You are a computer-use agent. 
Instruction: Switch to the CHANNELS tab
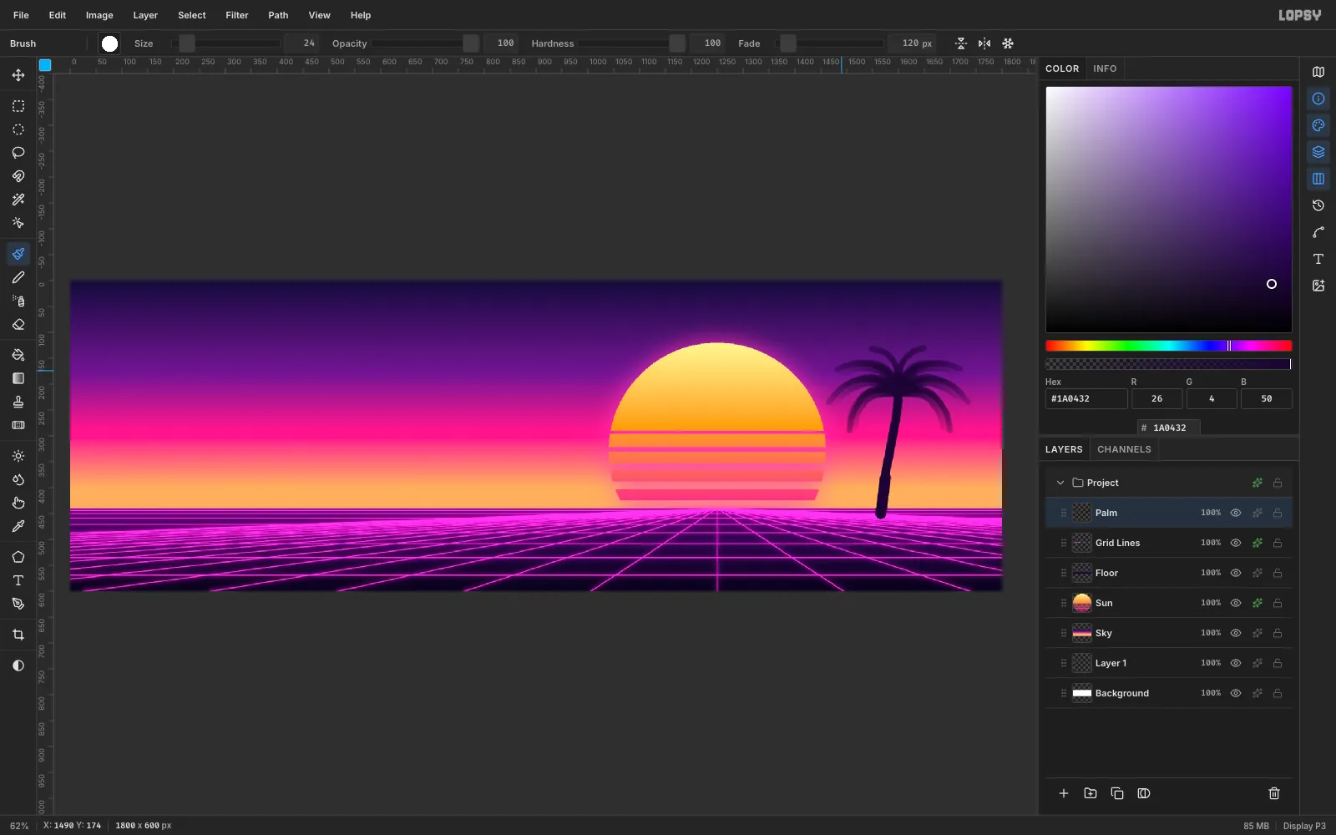pos(1124,449)
